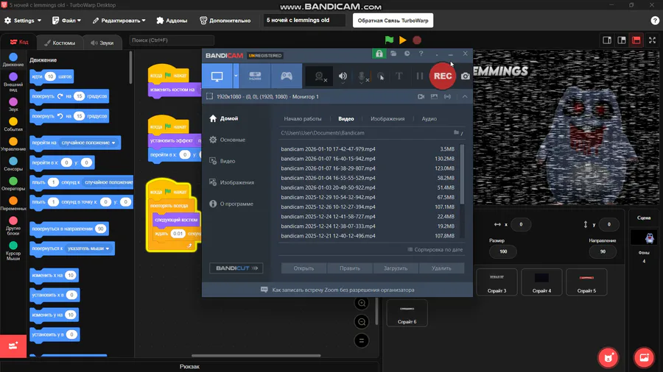Screen dimensions: 663x372
Task: Open the Основные settings section
Action: (228, 140)
